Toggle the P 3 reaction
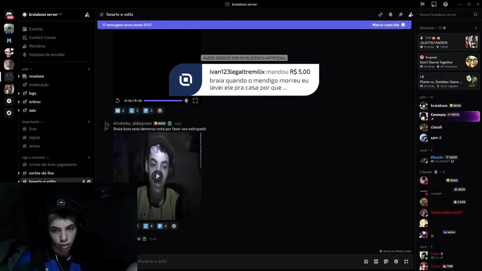This screenshot has width=482, height=271. pos(148,111)
